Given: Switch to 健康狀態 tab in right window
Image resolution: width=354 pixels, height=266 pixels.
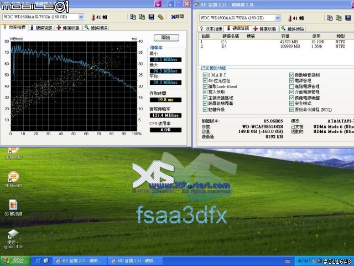Looking at the screenshot, I should (x=265, y=29).
